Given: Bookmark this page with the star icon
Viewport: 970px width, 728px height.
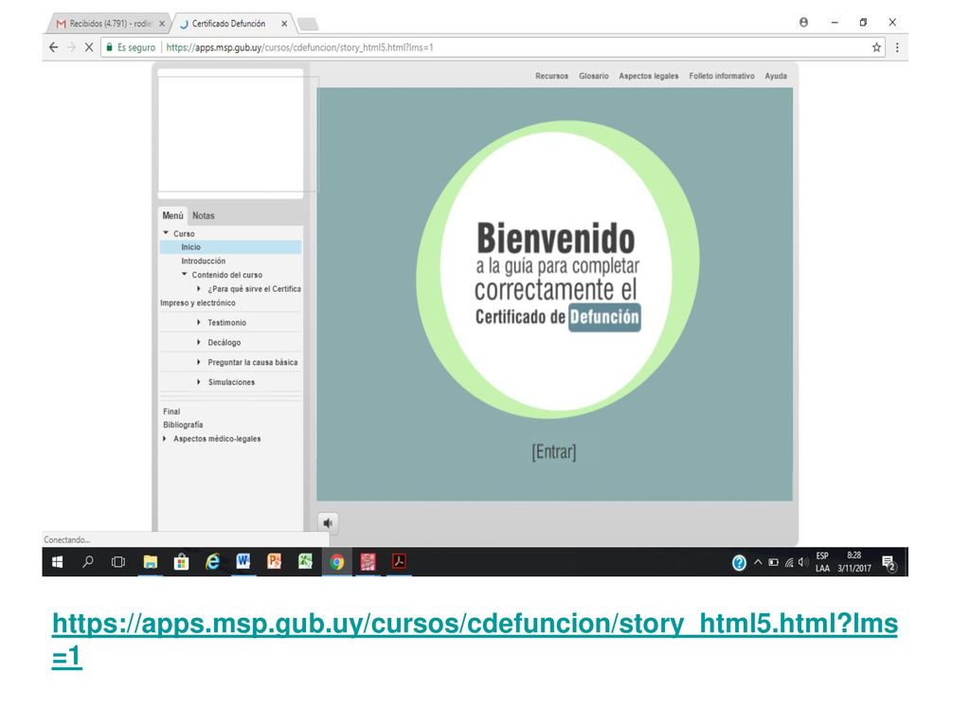Looking at the screenshot, I should [x=876, y=47].
